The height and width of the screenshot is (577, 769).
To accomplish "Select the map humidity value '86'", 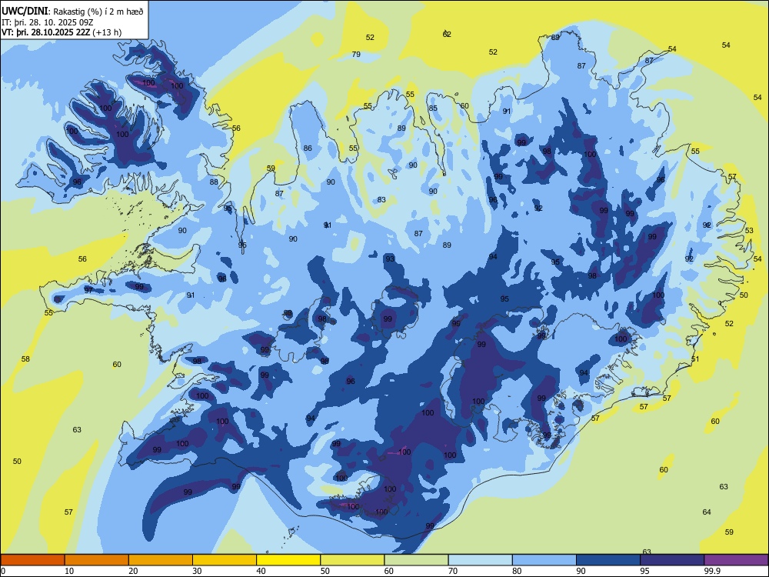I will pos(308,148).
